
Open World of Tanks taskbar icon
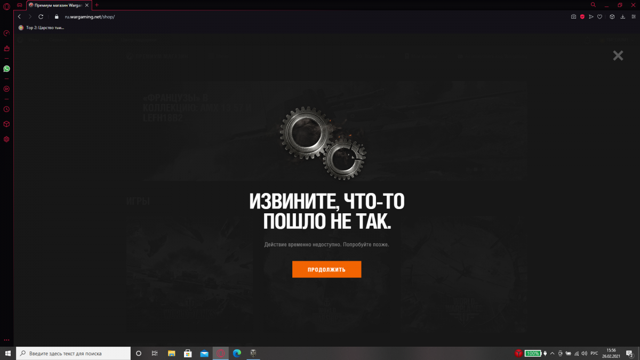click(x=253, y=353)
